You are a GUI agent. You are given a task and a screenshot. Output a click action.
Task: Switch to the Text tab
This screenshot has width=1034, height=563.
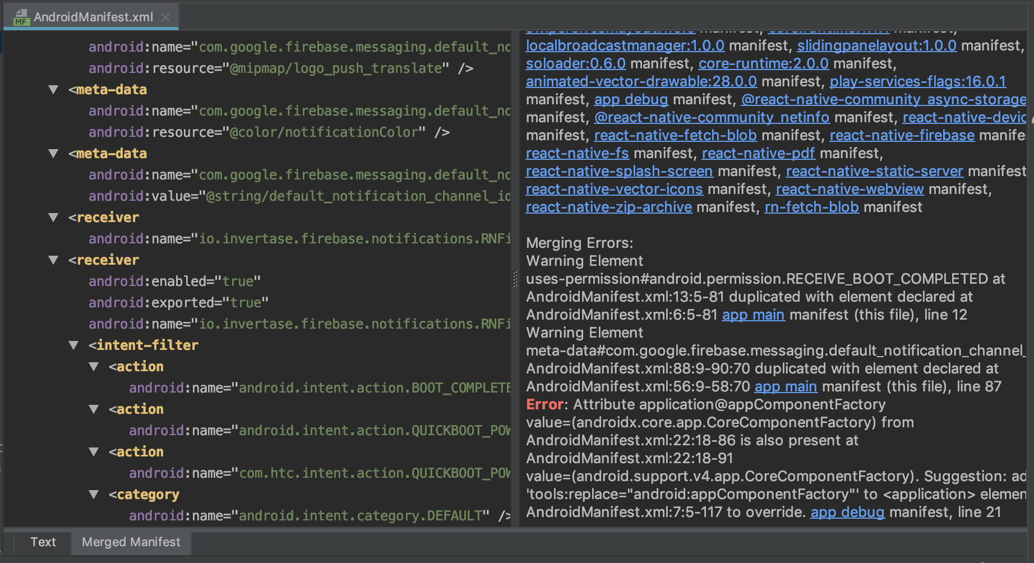pos(43,542)
